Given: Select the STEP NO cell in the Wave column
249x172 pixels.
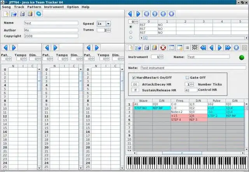Looking at the screenshot, I should tap(144, 108).
